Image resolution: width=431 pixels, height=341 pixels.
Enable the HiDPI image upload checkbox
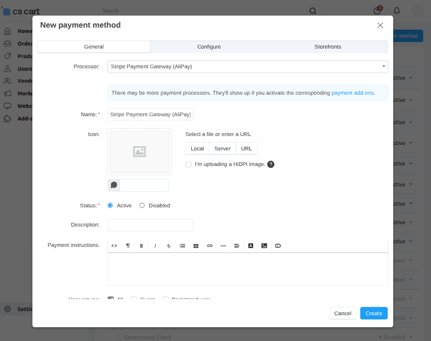click(x=189, y=164)
